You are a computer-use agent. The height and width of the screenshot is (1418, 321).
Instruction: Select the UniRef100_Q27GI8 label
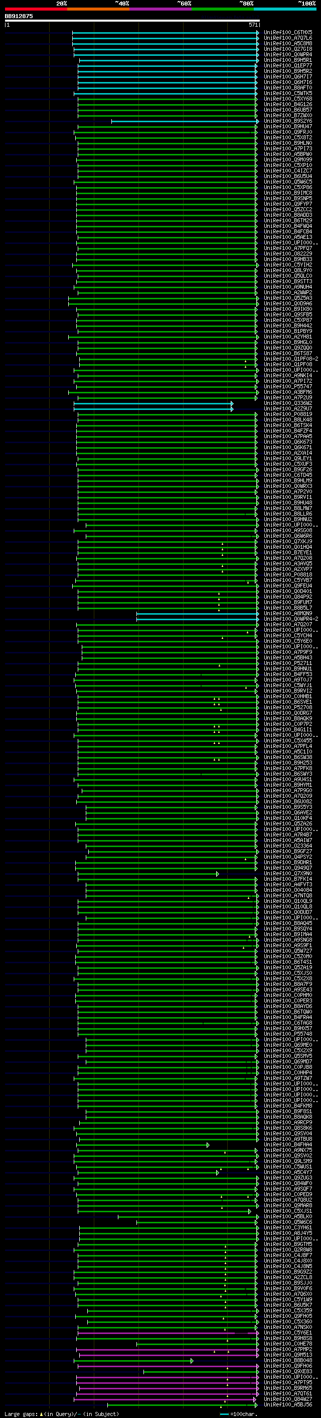pos(288,49)
